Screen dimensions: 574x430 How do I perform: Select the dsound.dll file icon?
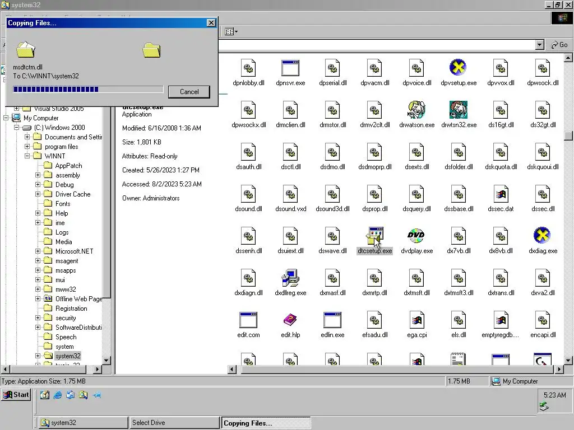pyautogui.click(x=248, y=194)
